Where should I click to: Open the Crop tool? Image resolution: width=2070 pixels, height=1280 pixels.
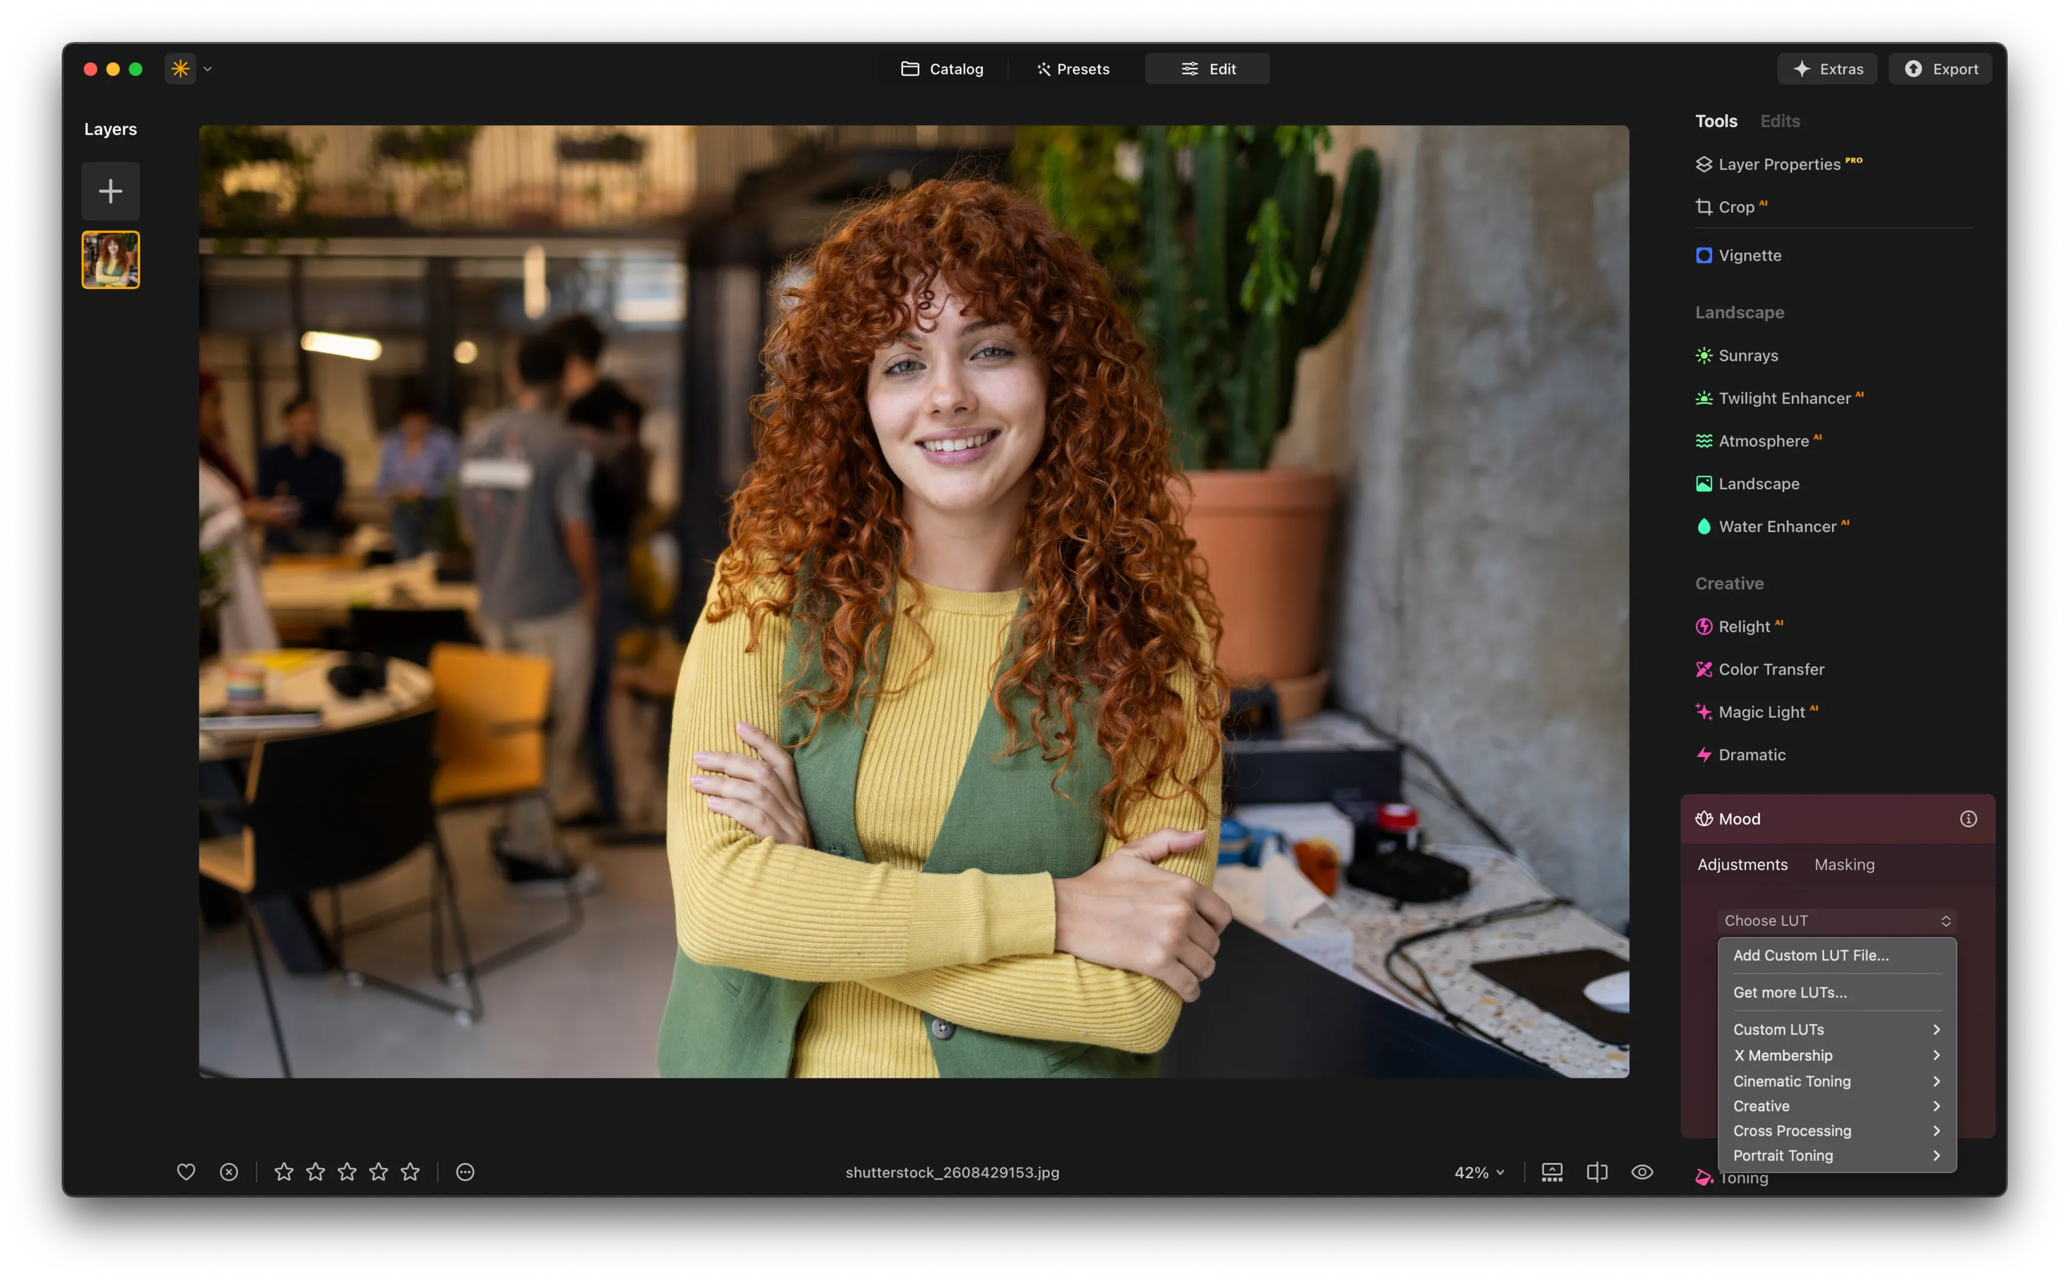point(1735,208)
